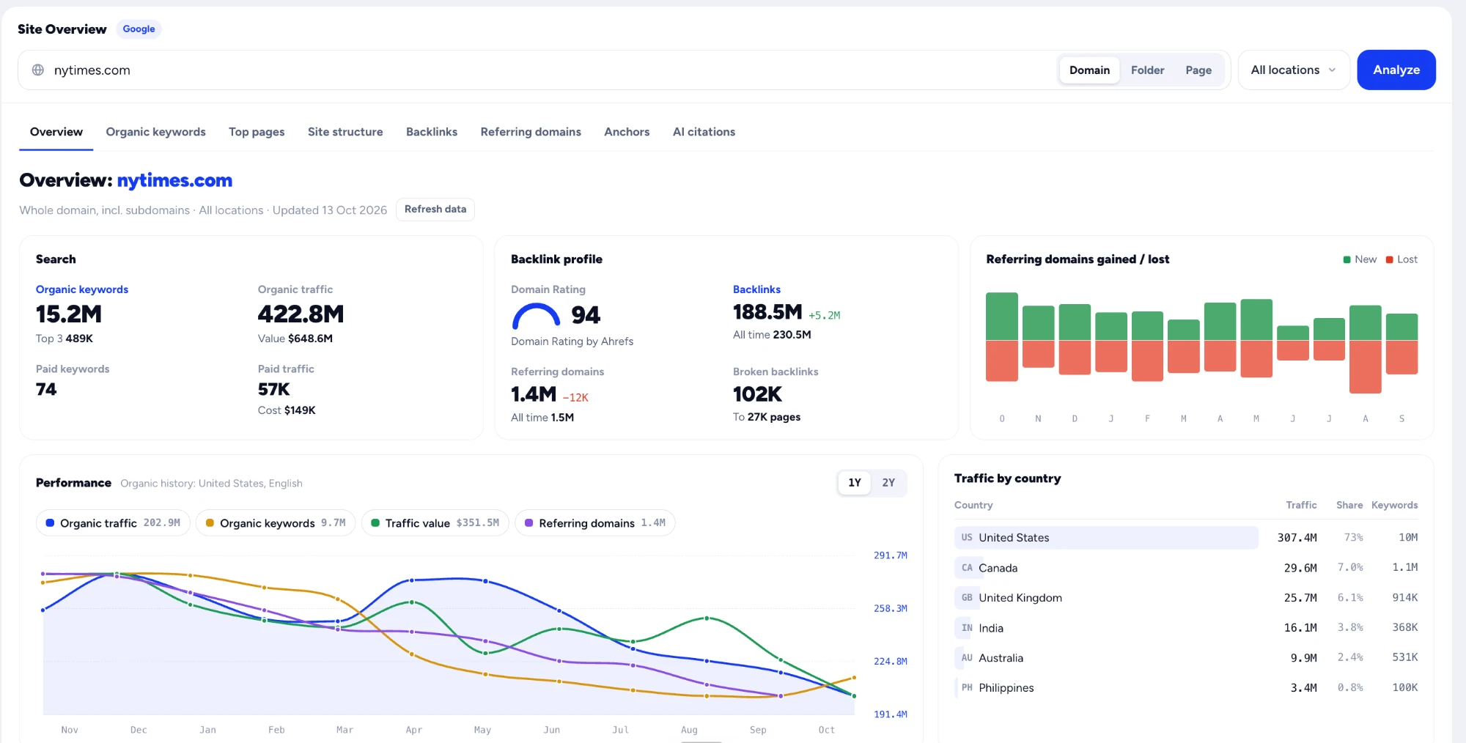1466x743 pixels.
Task: Go to the Backlinks tab
Action: pyautogui.click(x=432, y=132)
